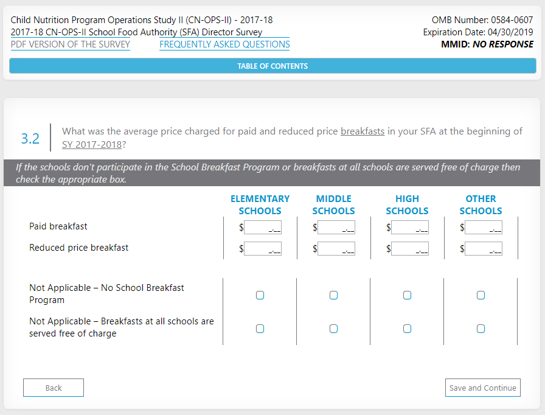Check breakfasts served free for High Schools
Image resolution: width=545 pixels, height=415 pixels.
407,329
